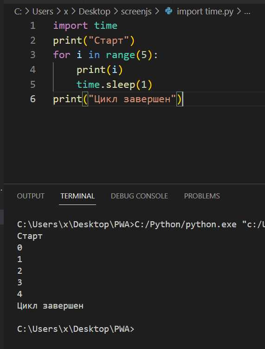Open the 'Desktop' breadcrumb dropdown

[95, 11]
